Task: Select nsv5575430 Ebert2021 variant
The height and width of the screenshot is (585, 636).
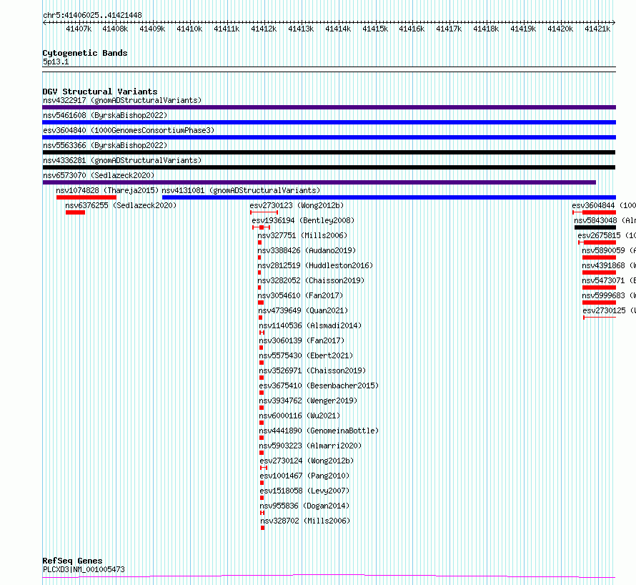Action: tap(307, 355)
